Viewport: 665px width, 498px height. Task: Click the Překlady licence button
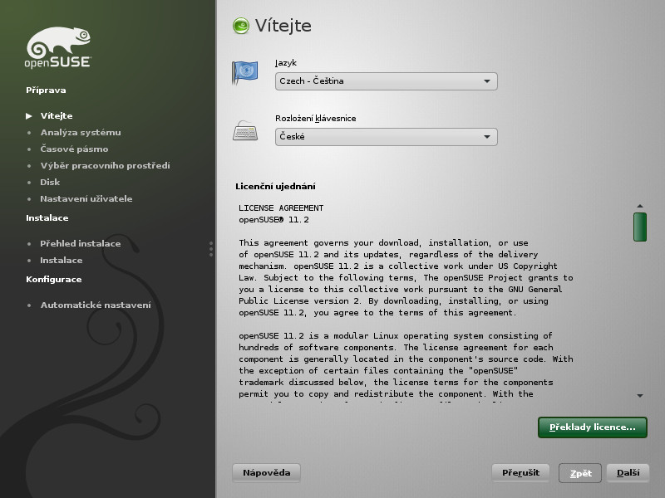(593, 427)
